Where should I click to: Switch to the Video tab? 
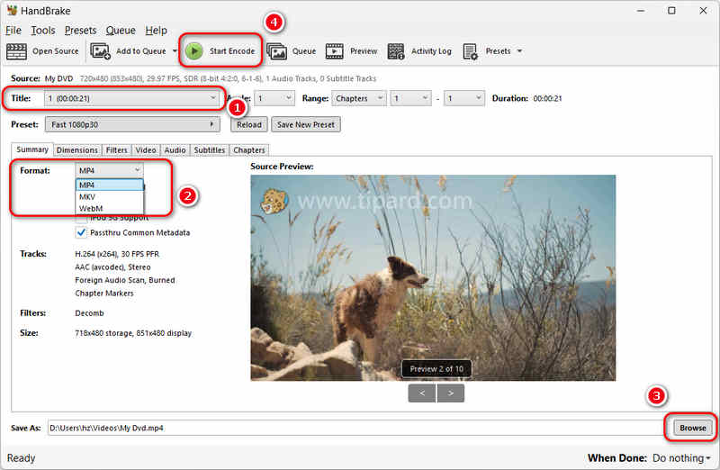coord(146,149)
